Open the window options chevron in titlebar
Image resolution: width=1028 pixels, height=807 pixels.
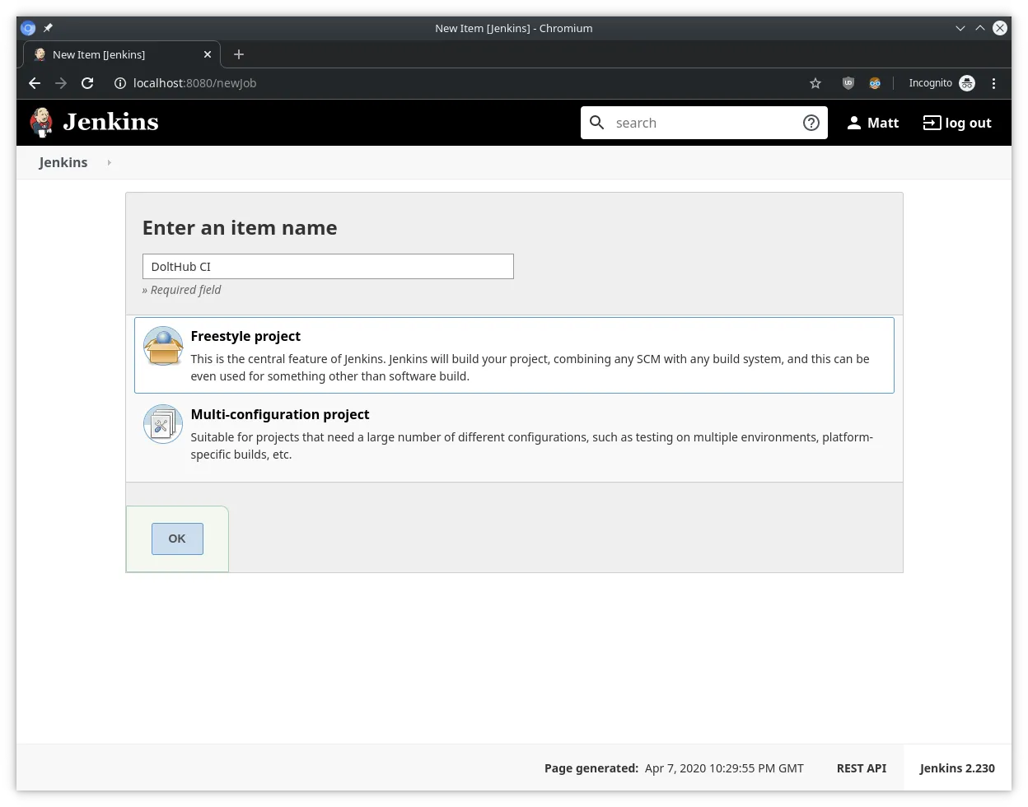[x=960, y=28]
